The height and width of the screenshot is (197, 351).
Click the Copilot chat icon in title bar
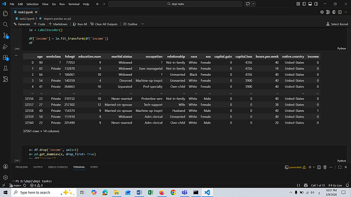click(x=248, y=4)
